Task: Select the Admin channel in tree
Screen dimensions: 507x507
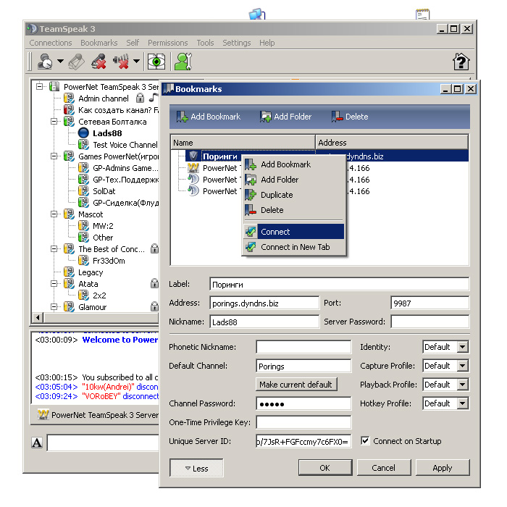Action: [x=104, y=99]
